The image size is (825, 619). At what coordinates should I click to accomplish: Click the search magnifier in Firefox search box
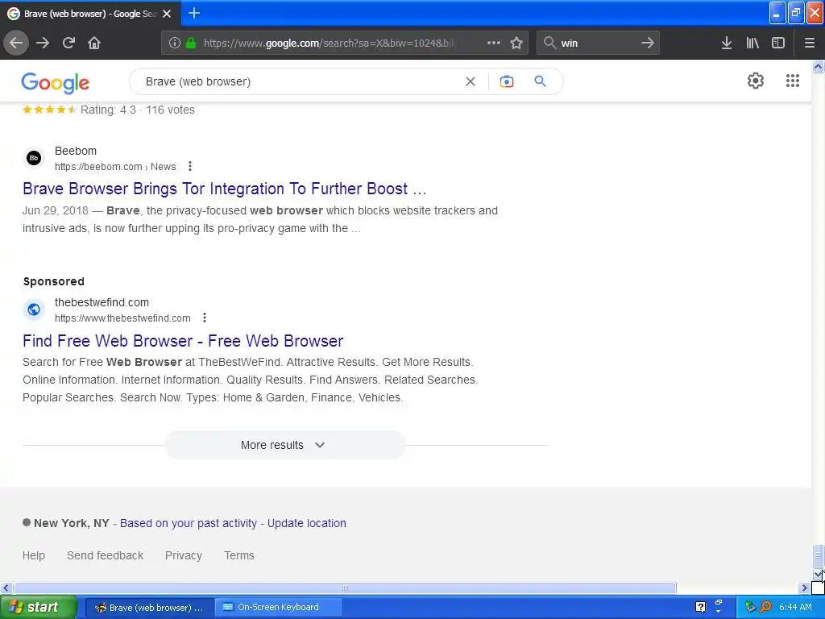tap(549, 44)
